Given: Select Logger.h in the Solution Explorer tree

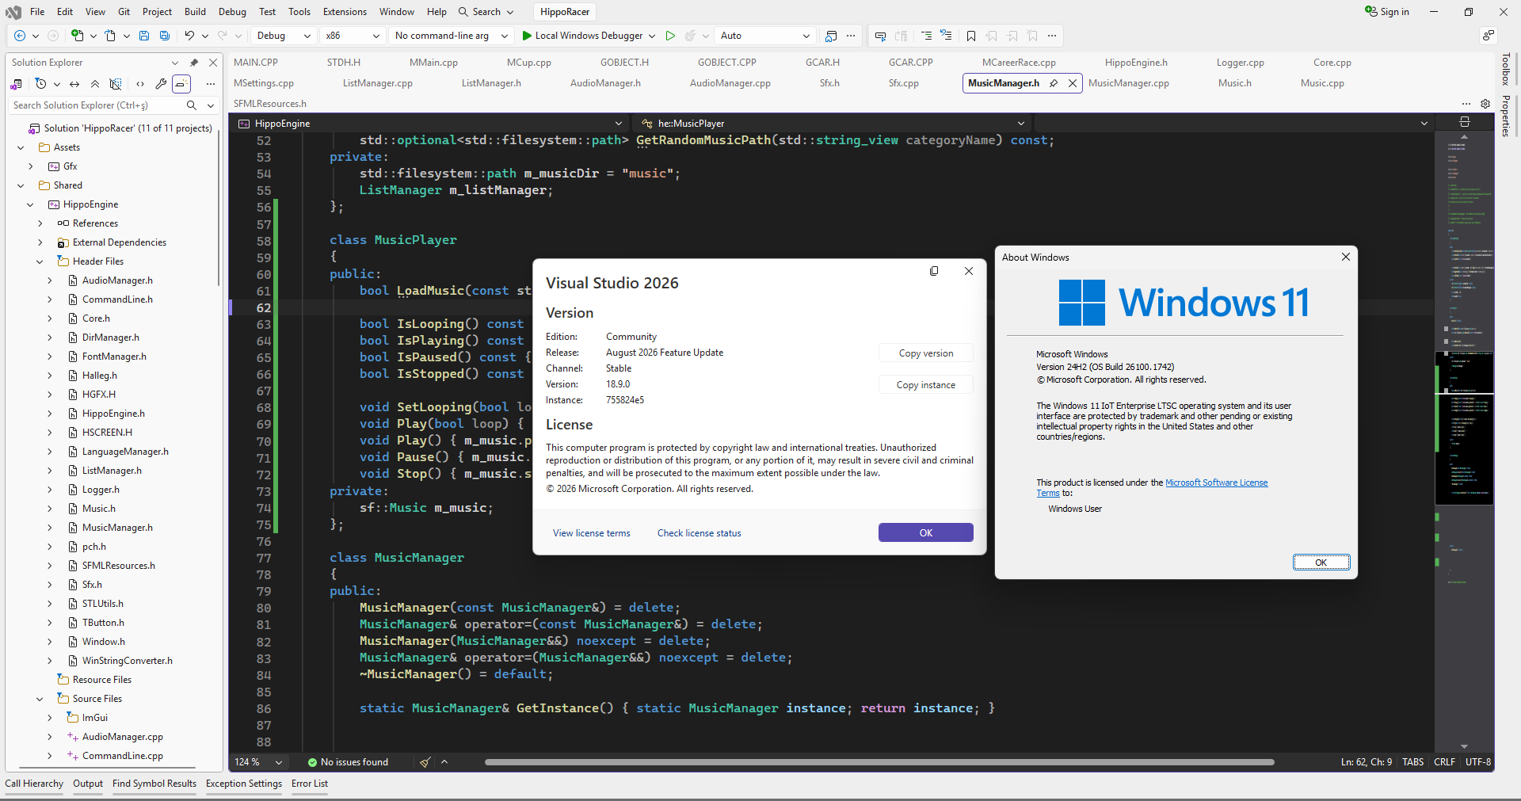Looking at the screenshot, I should [x=101, y=490].
